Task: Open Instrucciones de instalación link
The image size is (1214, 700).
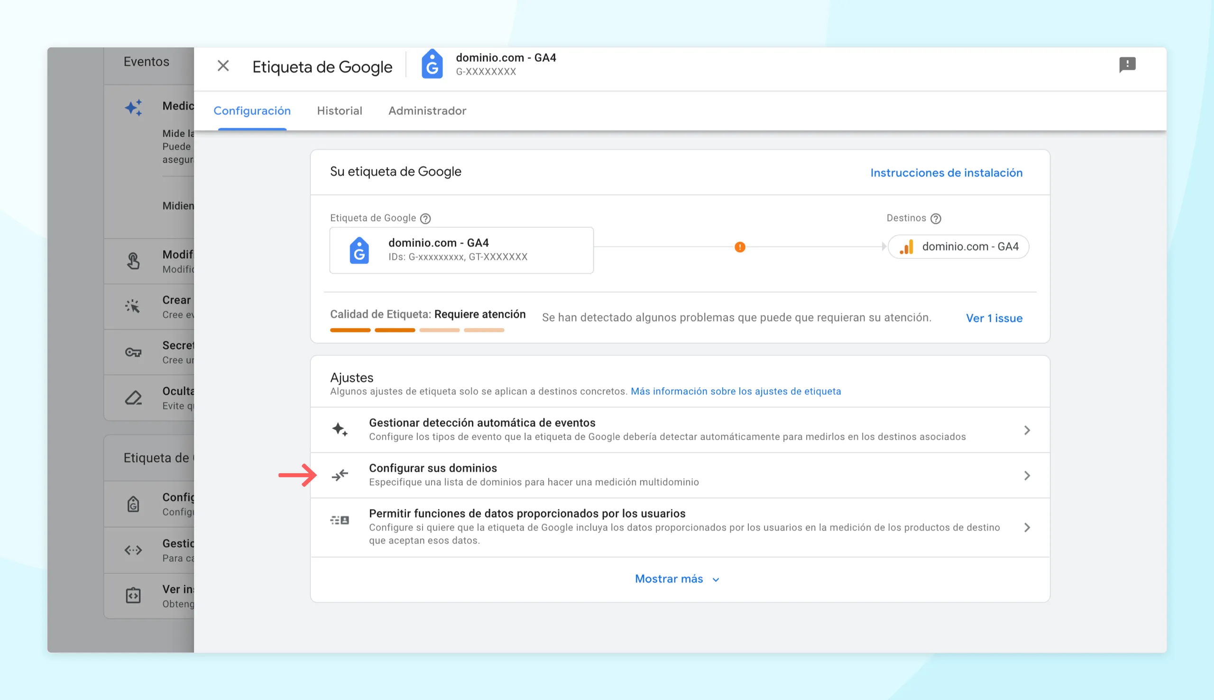Action: click(947, 173)
